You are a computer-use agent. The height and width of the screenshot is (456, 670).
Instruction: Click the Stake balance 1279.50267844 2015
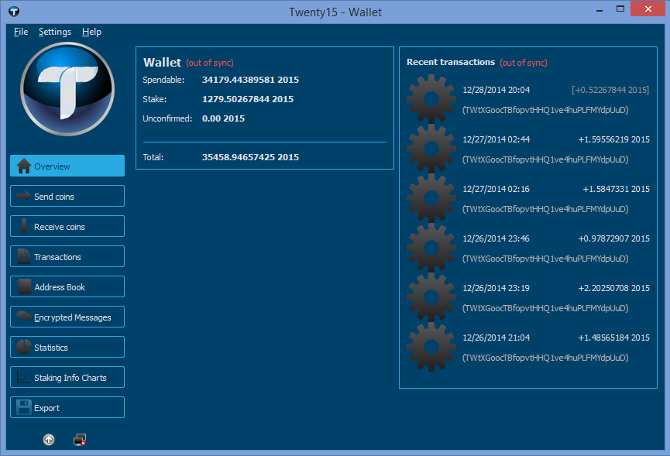[x=248, y=99]
